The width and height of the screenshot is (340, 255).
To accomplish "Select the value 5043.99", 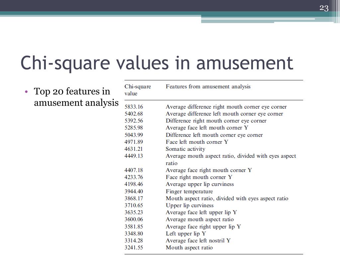I will [x=134, y=135].
